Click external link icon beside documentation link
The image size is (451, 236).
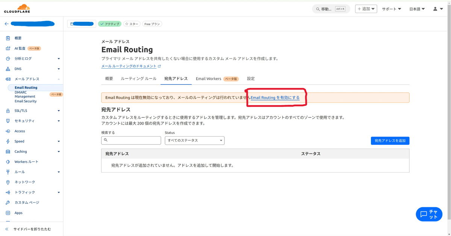[159, 66]
